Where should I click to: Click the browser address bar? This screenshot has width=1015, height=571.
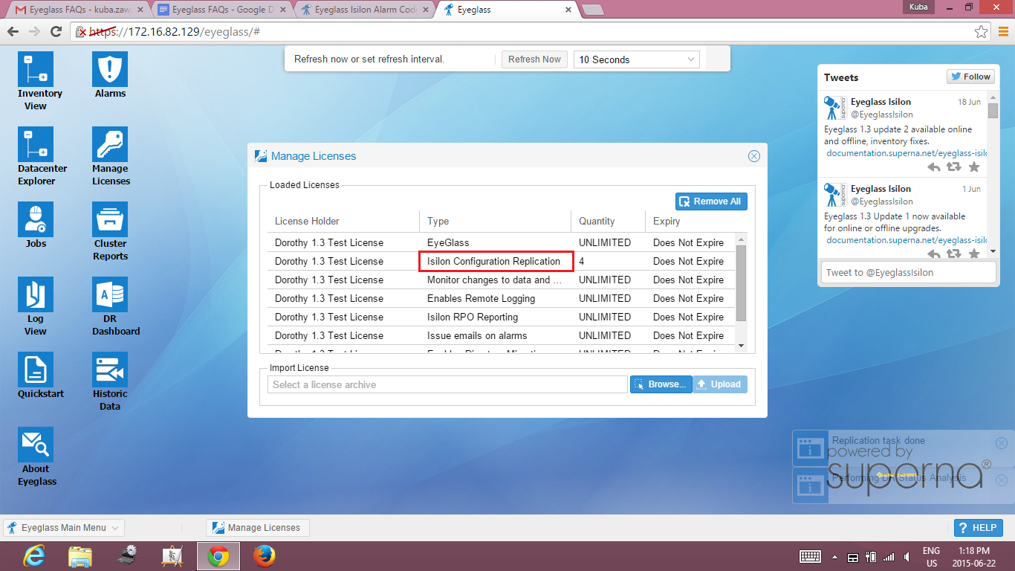(x=531, y=32)
